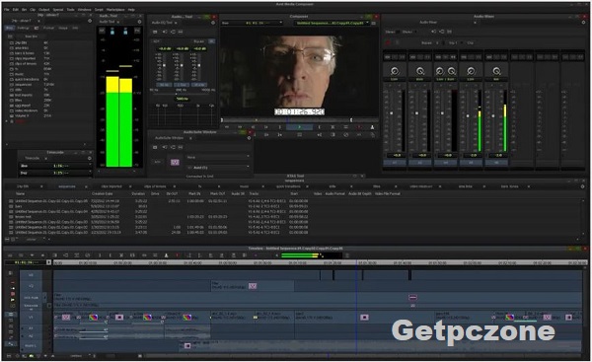Open the sequence name dropdown in Composer
The width and height of the screenshot is (592, 362).
click(332, 24)
